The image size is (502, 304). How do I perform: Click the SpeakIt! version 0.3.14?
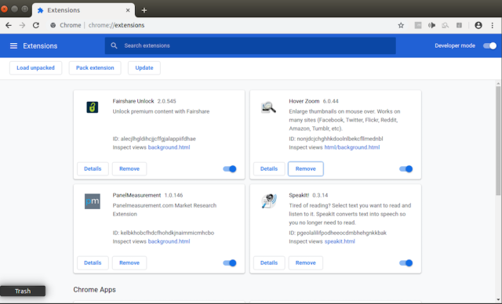tap(320, 195)
